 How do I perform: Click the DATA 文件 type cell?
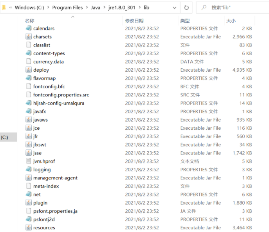[192, 62]
